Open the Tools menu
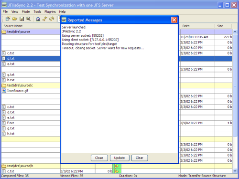The image size is (239, 179). pyautogui.click(x=37, y=11)
